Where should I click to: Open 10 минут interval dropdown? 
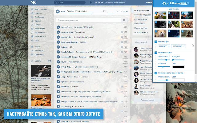[x=164, y=46]
